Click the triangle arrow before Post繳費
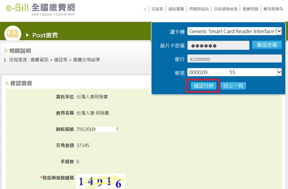288x189 pixels. pyautogui.click(x=27, y=35)
